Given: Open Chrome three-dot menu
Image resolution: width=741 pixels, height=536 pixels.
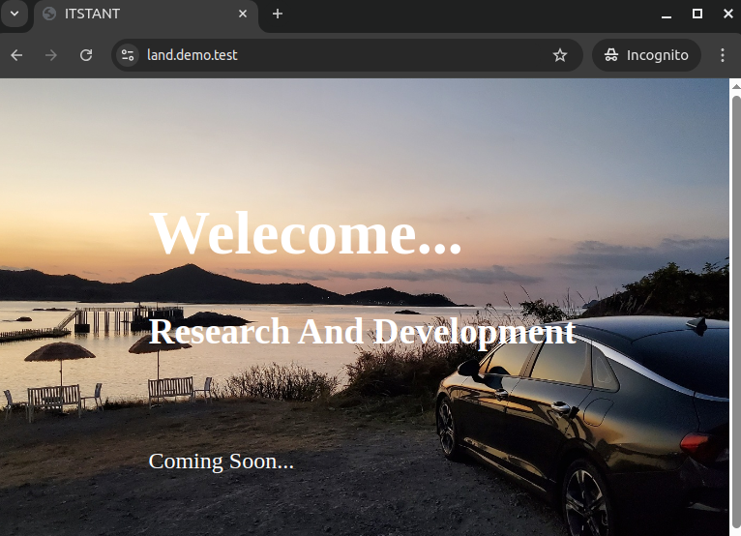Looking at the screenshot, I should point(722,55).
